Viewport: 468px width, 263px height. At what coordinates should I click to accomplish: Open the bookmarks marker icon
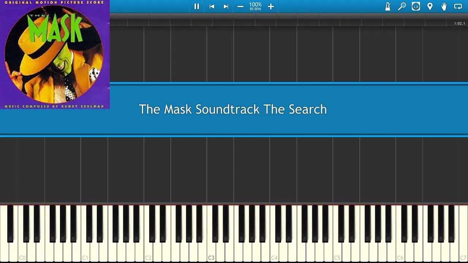430,6
